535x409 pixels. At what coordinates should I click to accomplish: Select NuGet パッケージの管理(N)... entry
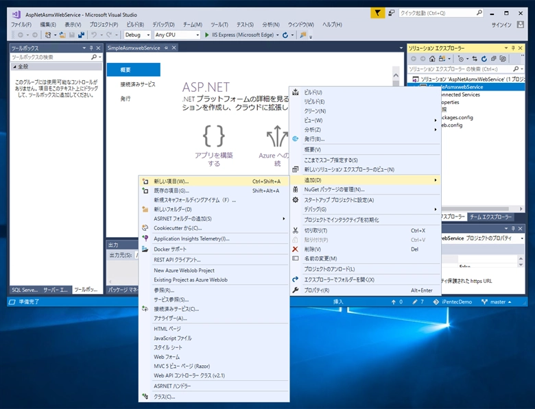(x=365, y=190)
